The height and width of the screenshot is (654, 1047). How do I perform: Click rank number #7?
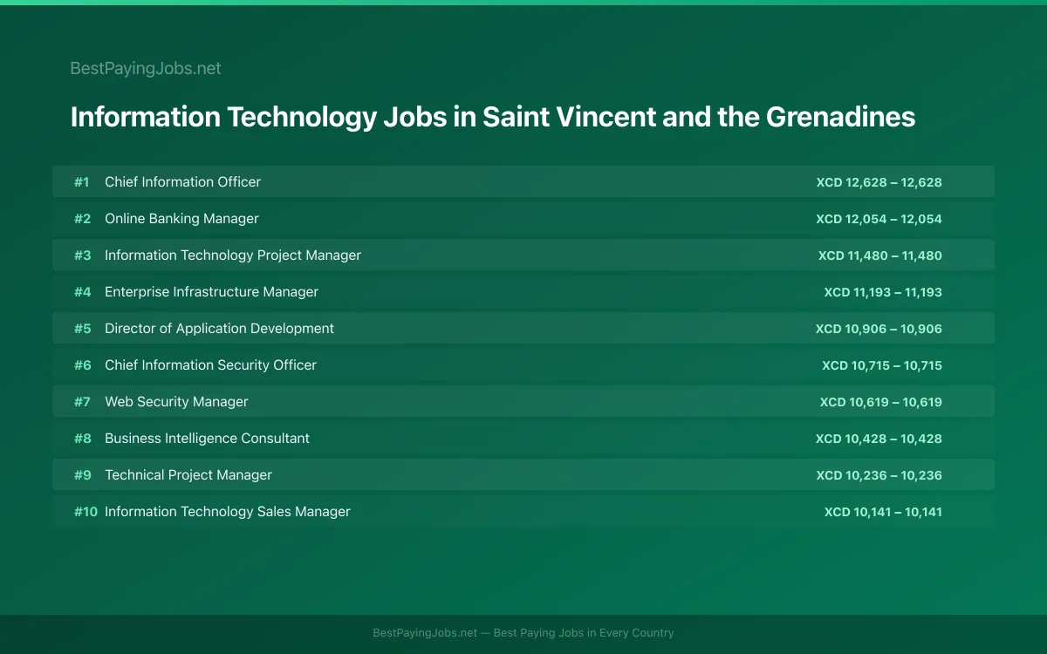[x=82, y=402]
